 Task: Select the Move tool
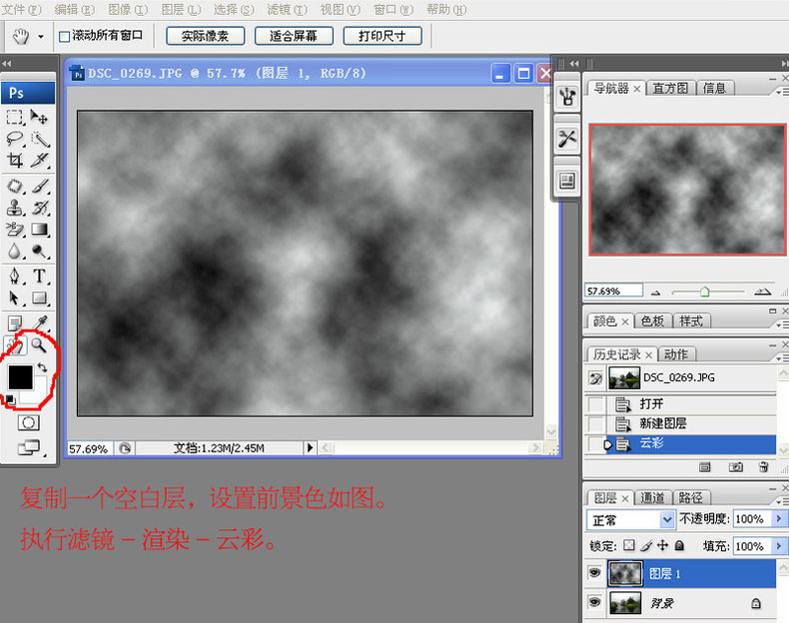pyautogui.click(x=39, y=117)
